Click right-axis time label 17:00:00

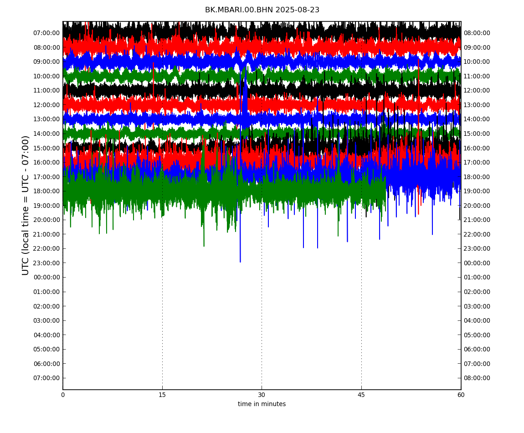(x=477, y=163)
